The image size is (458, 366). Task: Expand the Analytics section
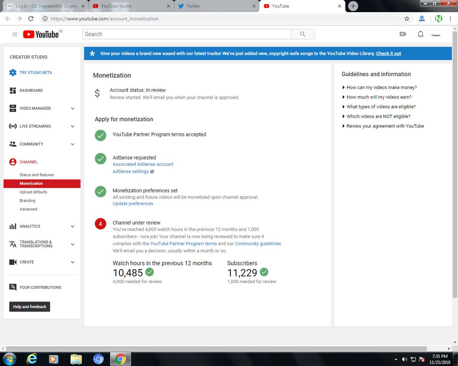73,226
